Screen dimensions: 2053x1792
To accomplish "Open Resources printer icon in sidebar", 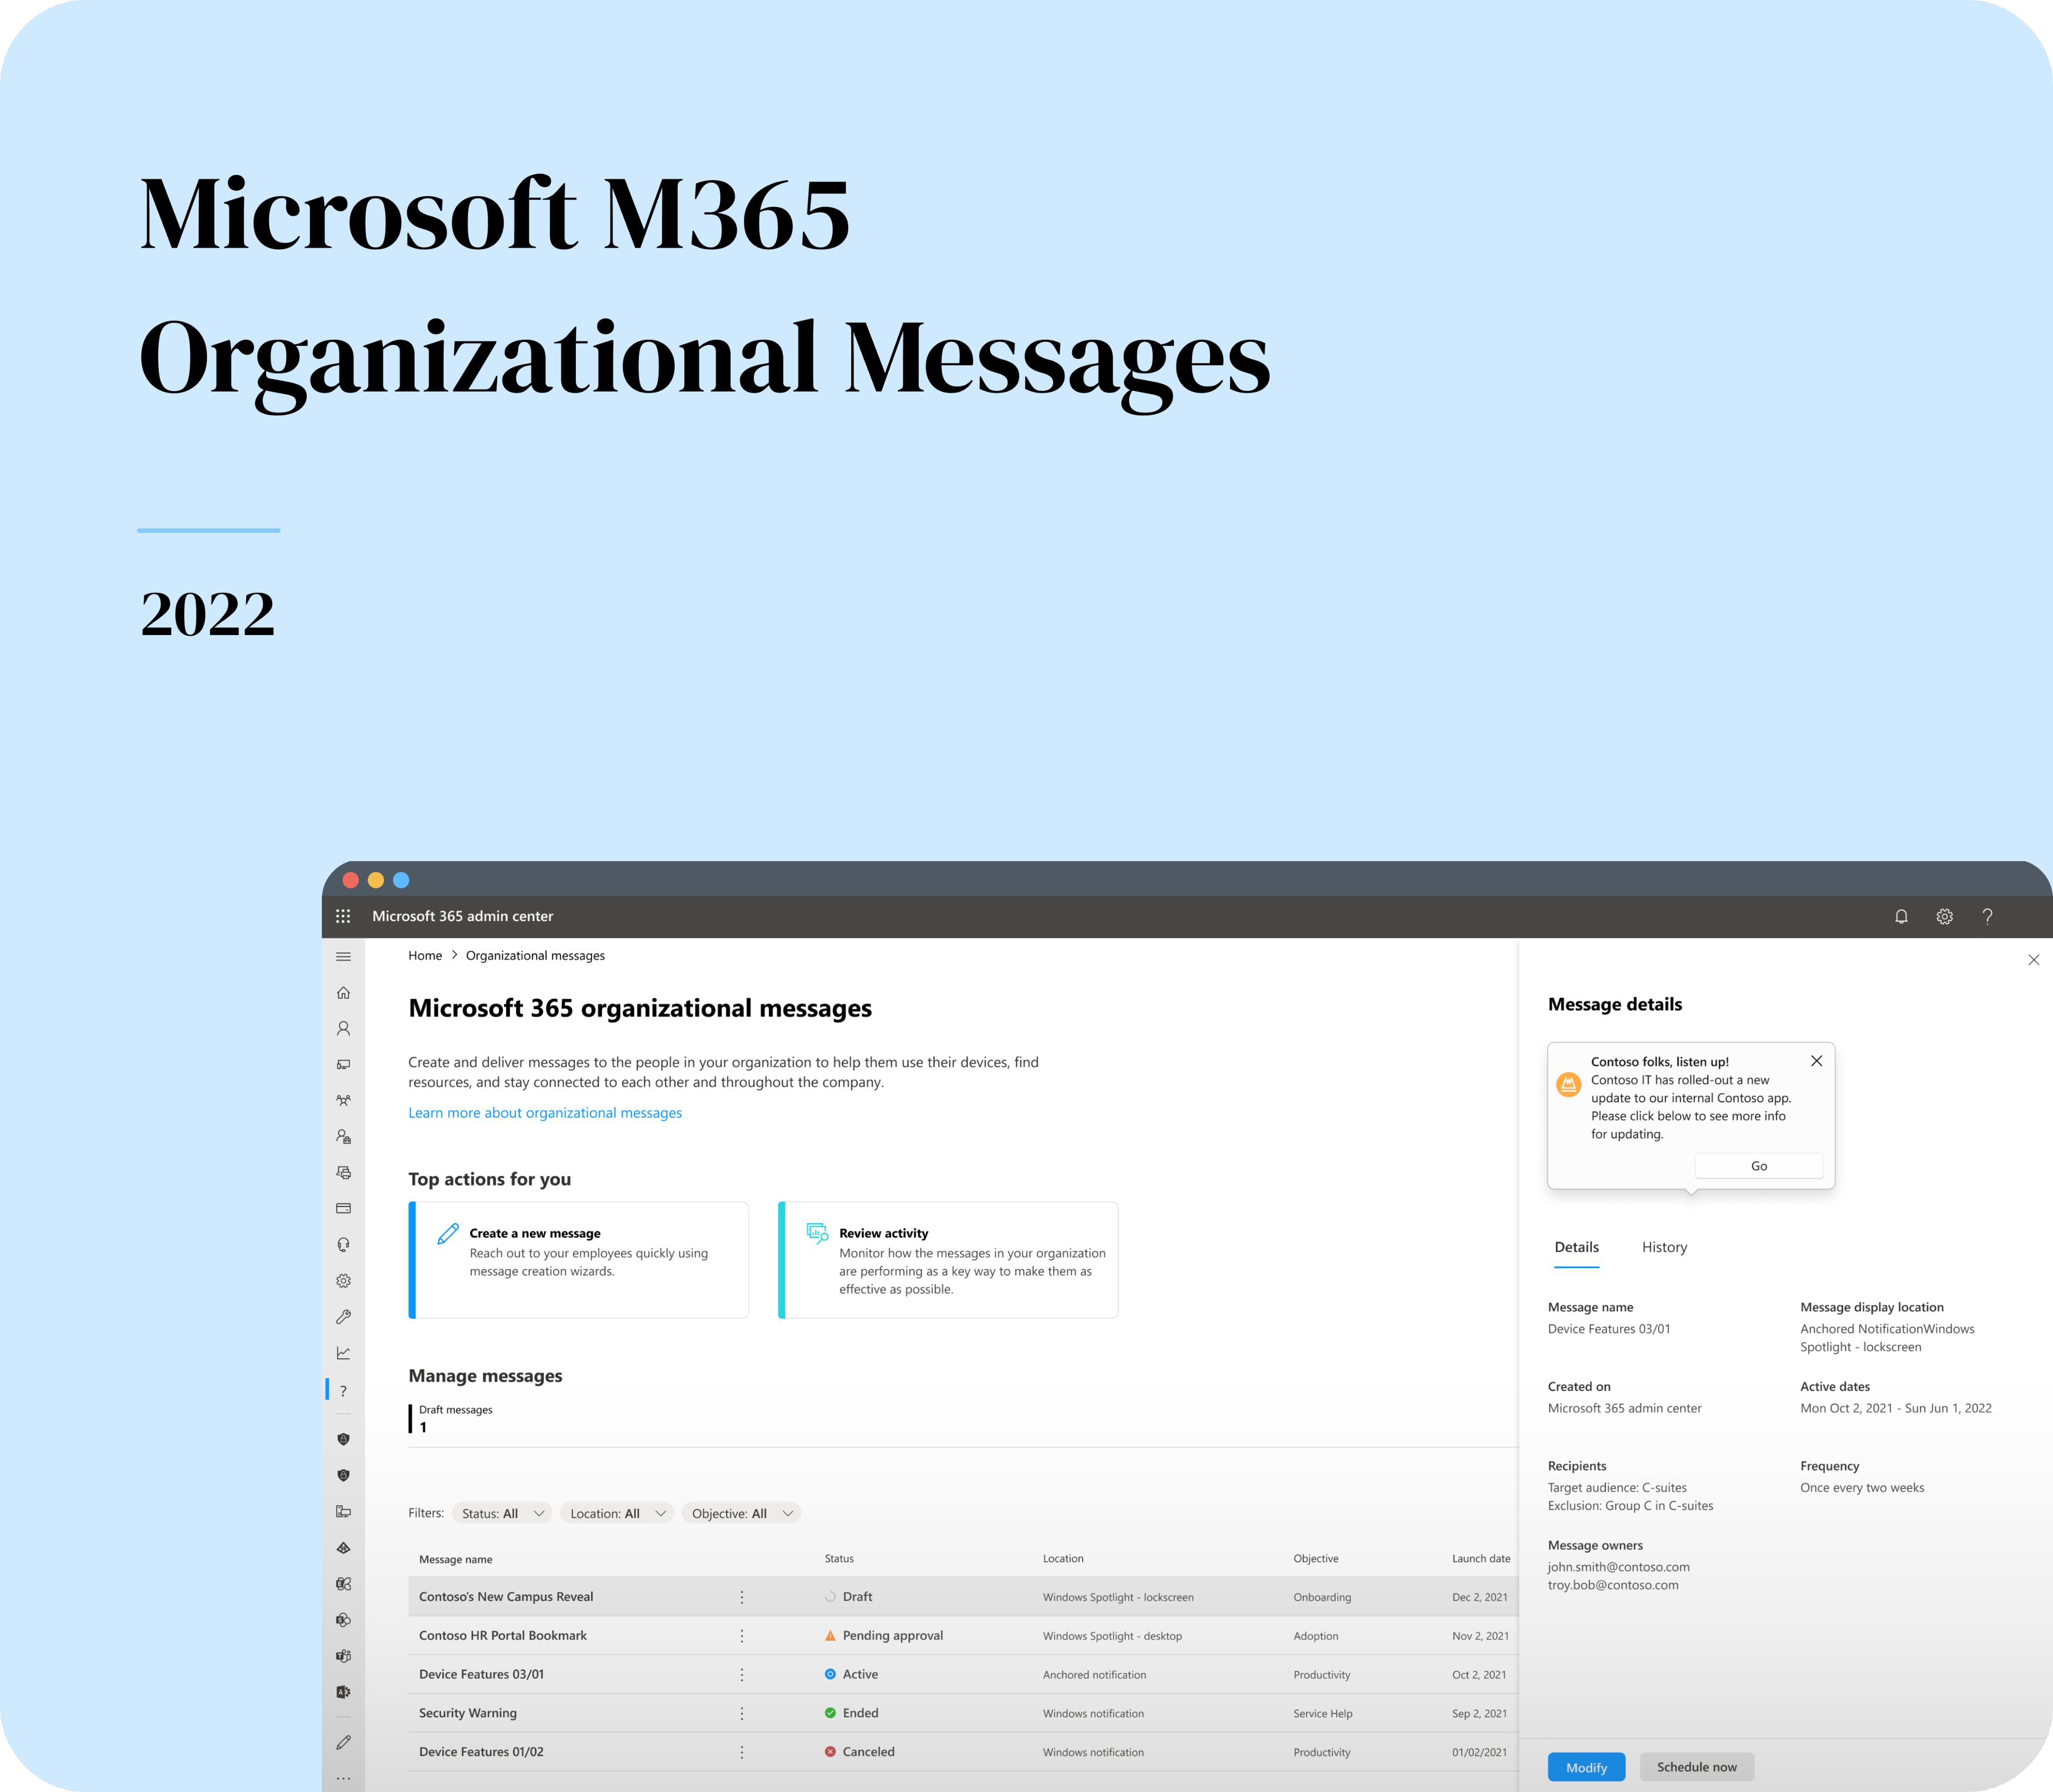I will [343, 1173].
